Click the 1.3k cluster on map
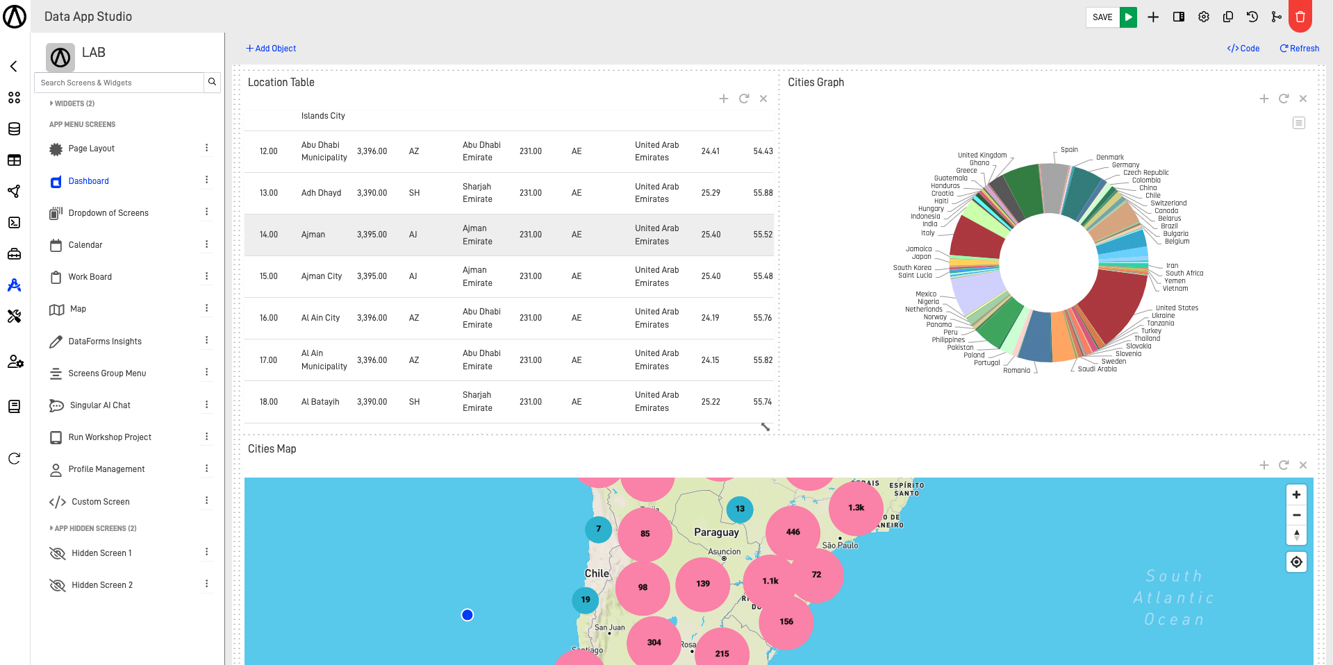Image resolution: width=1333 pixels, height=665 pixels. click(856, 507)
